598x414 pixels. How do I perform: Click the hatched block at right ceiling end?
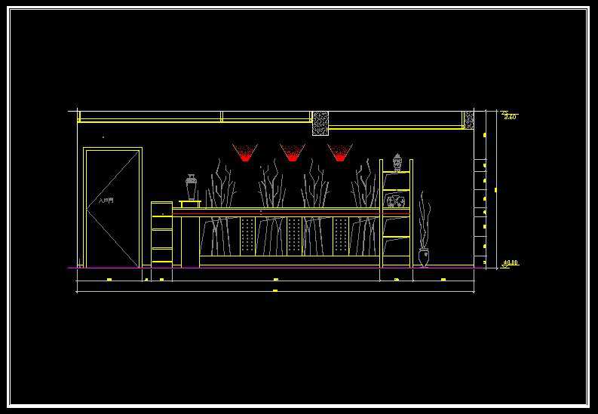pos(468,120)
